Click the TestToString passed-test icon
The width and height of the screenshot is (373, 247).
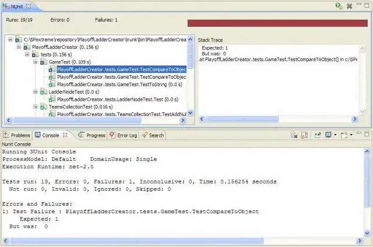[x=52, y=84]
